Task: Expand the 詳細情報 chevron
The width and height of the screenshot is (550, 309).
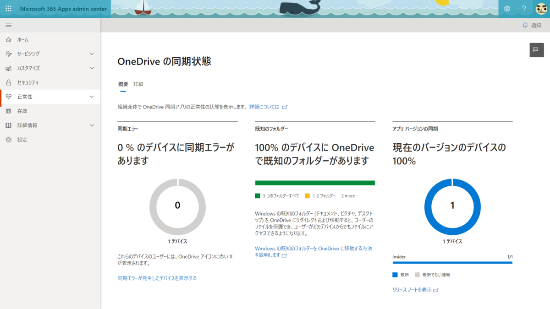Action: (92, 125)
